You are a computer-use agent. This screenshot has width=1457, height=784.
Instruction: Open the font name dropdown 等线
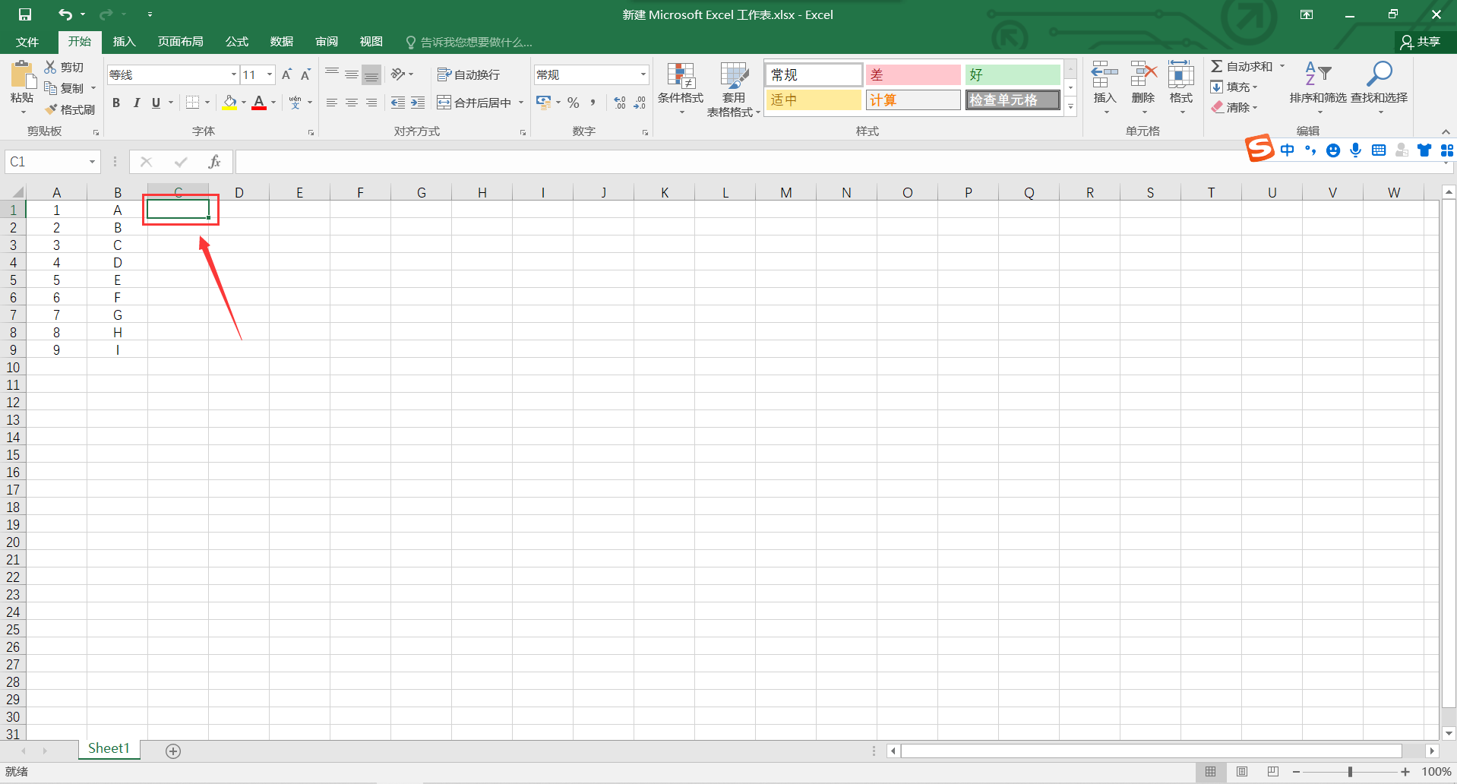234,74
